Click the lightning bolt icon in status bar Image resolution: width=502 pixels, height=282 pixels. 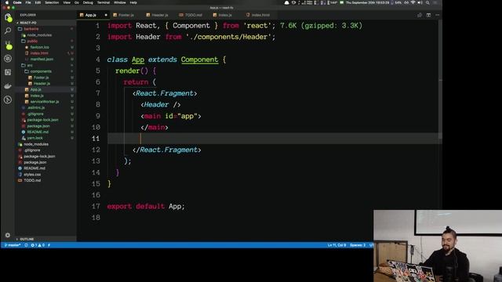click(49, 245)
